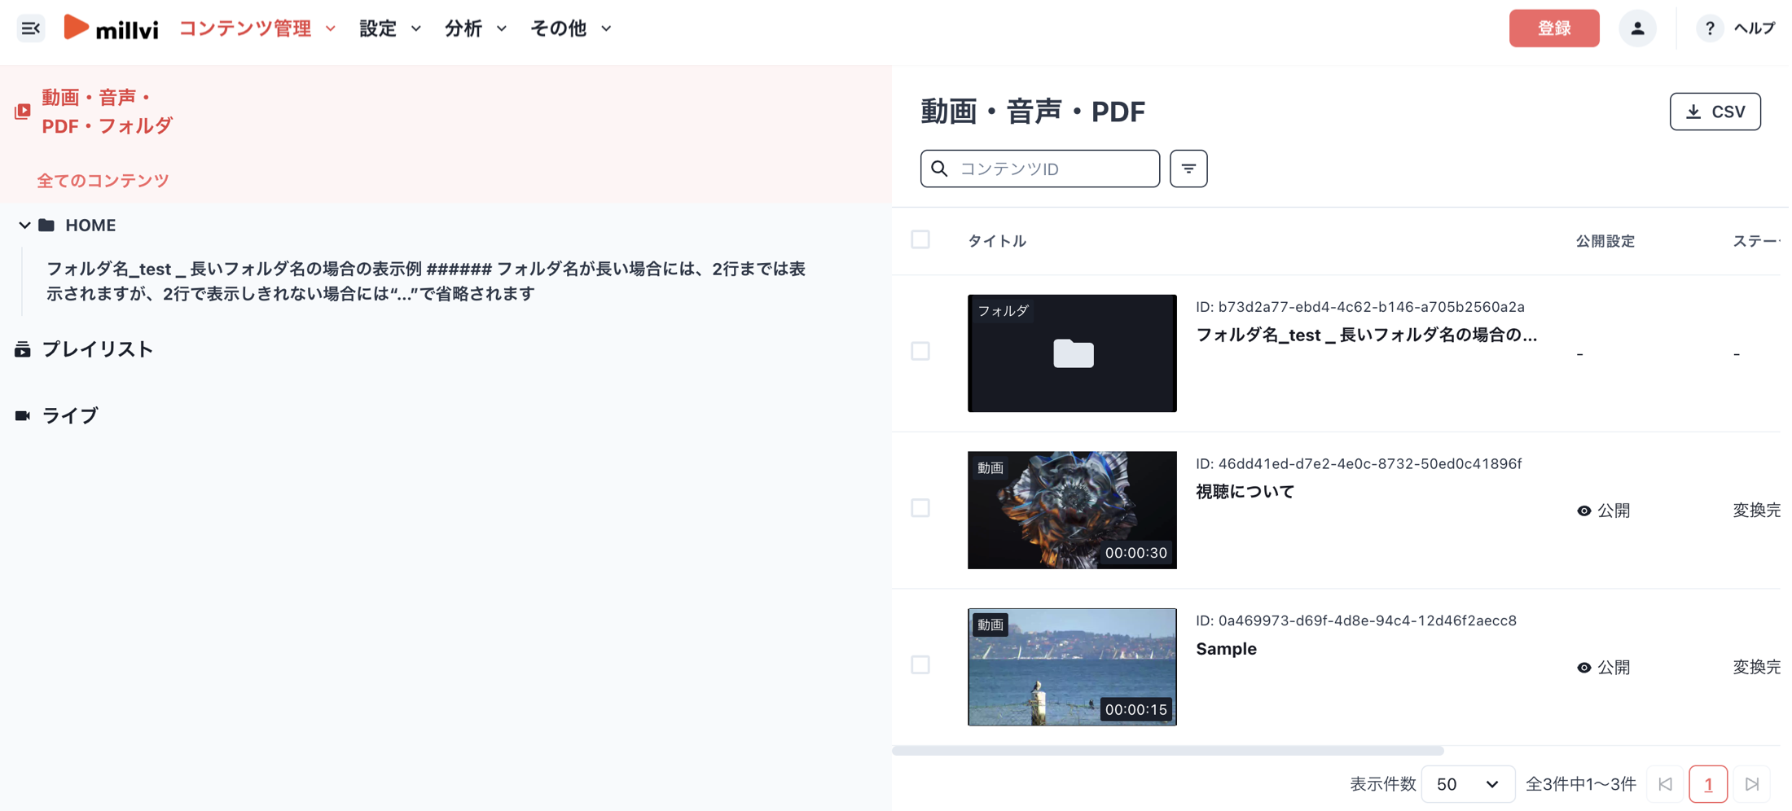
Task: Collapse the sidebar with the menu icon
Action: coord(31,28)
